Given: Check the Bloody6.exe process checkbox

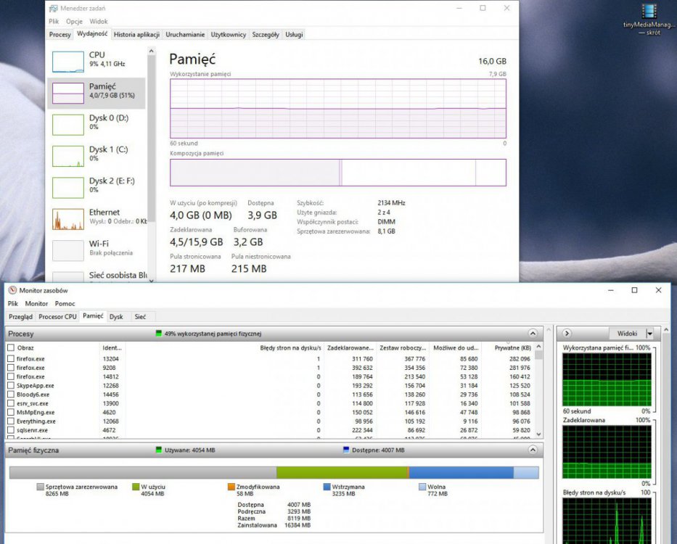Looking at the screenshot, I should 11,395.
